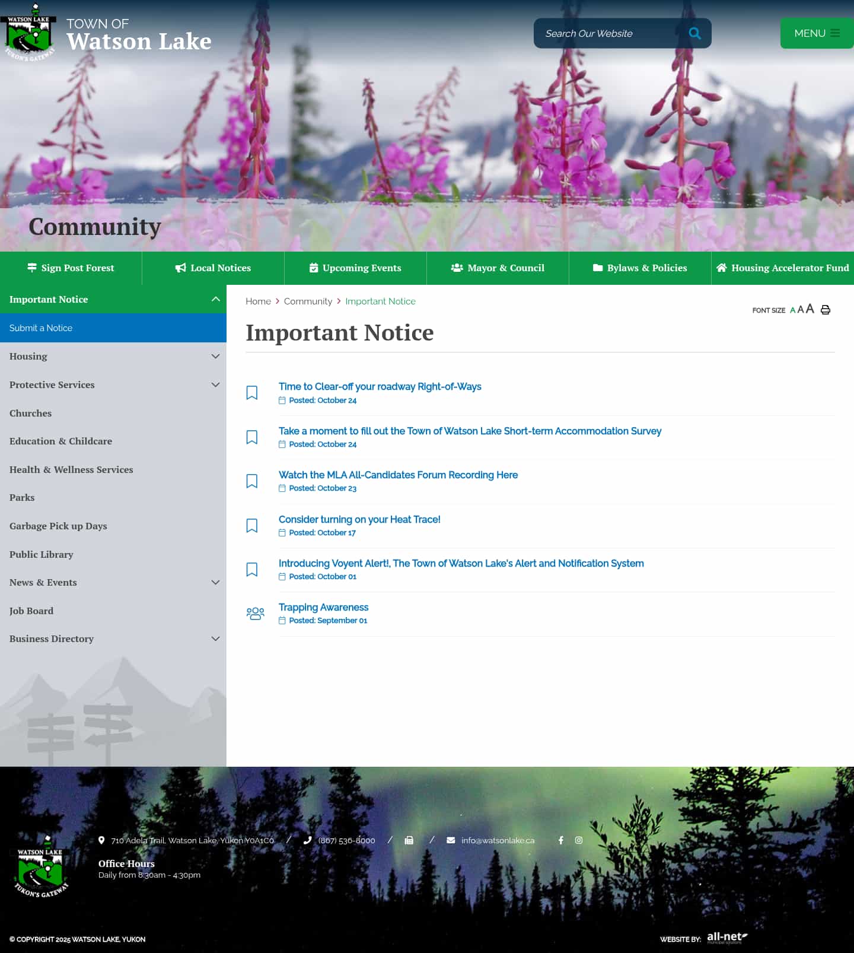
Task: Click the Important Notice breadcrumb
Action: click(x=380, y=301)
